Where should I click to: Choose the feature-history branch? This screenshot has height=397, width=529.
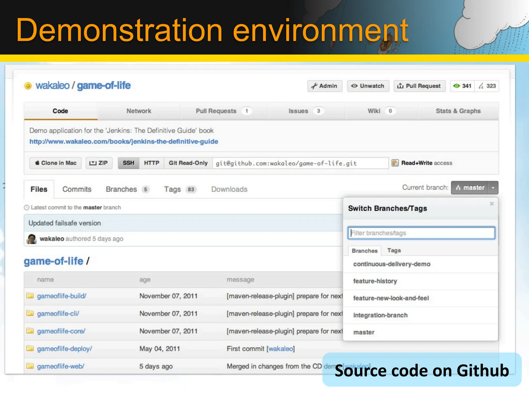[x=421, y=281]
